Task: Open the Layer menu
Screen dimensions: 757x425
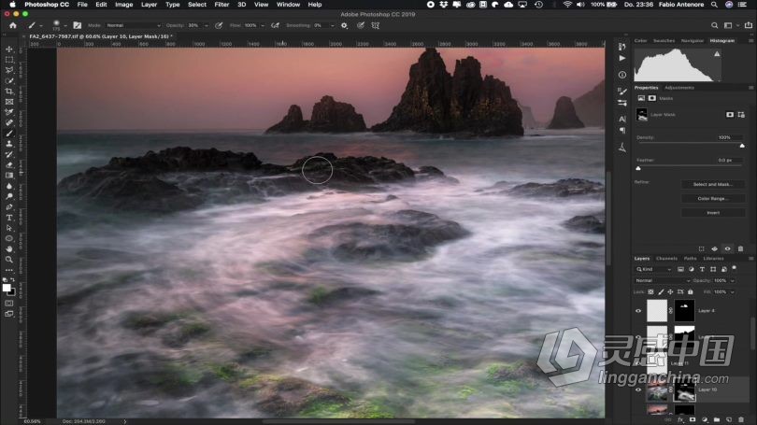Action: tap(150, 5)
